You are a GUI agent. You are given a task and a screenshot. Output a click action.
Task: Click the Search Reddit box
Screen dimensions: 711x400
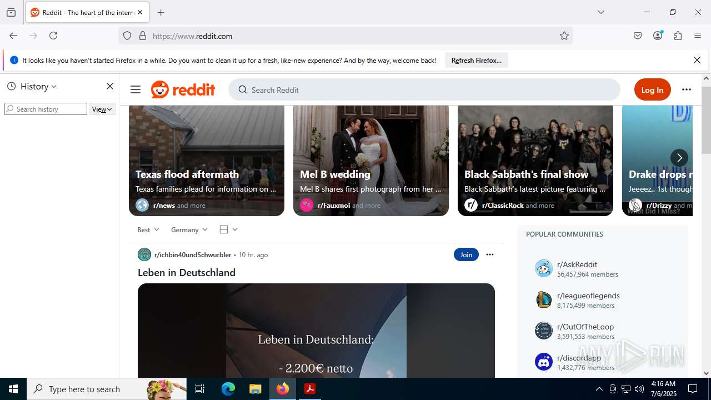(424, 89)
